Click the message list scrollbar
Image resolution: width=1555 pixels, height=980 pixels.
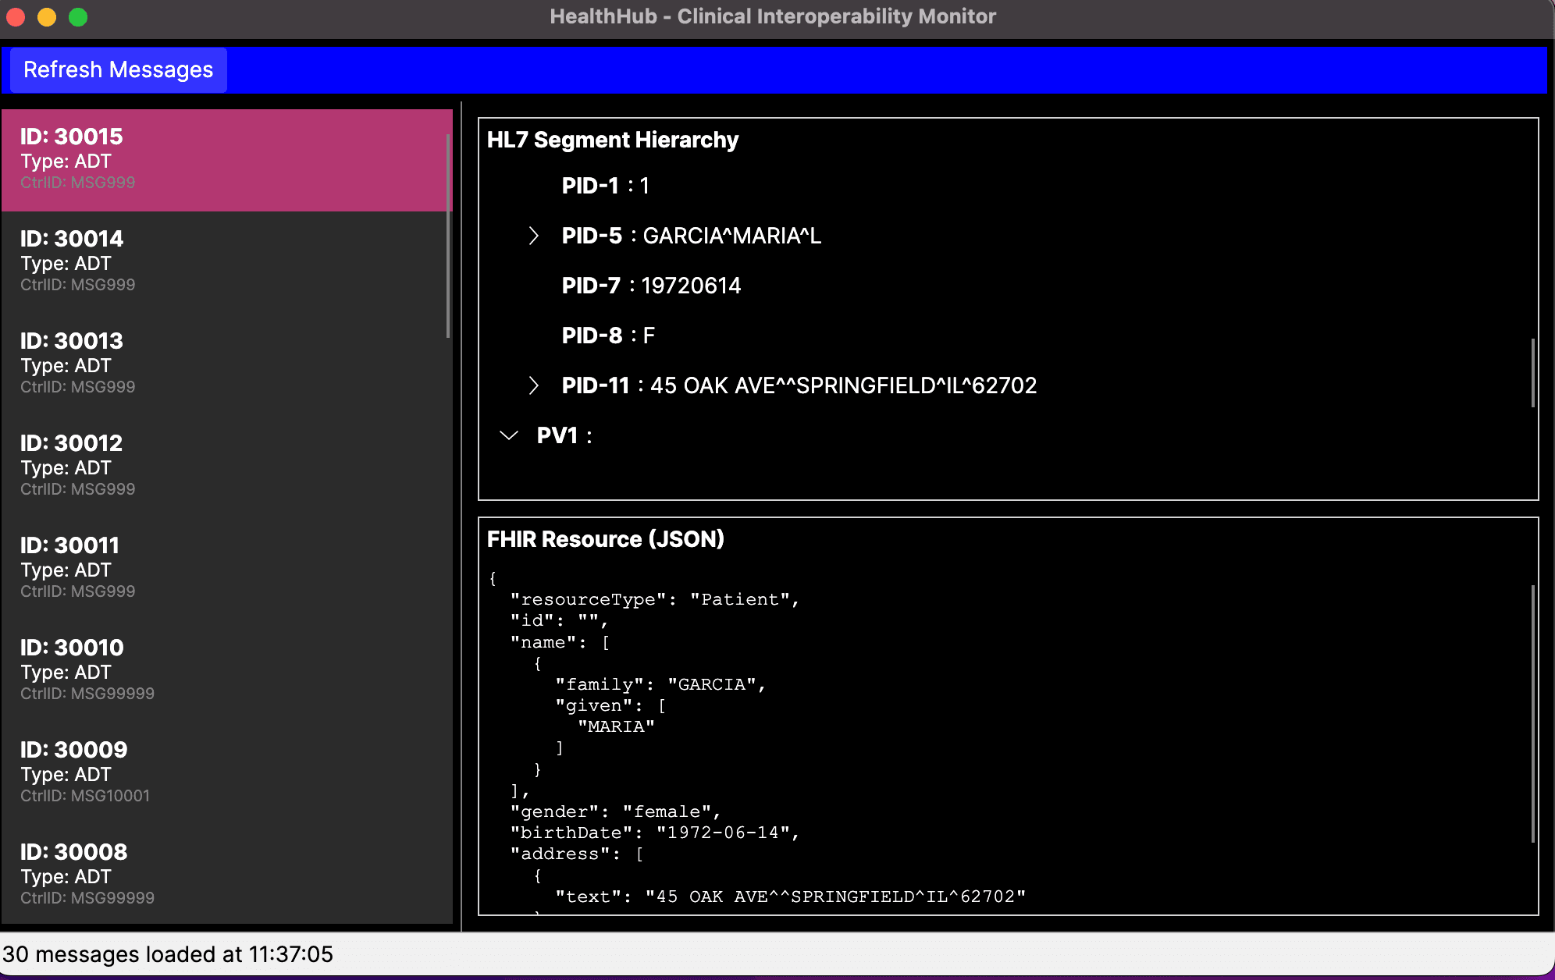tap(448, 236)
